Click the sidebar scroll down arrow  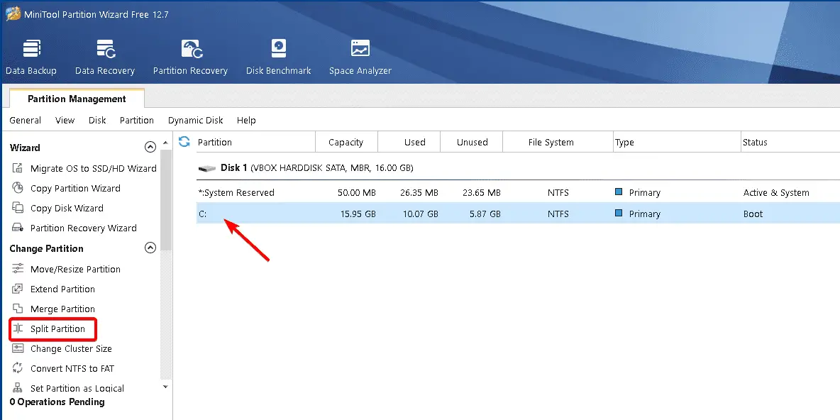[165, 386]
